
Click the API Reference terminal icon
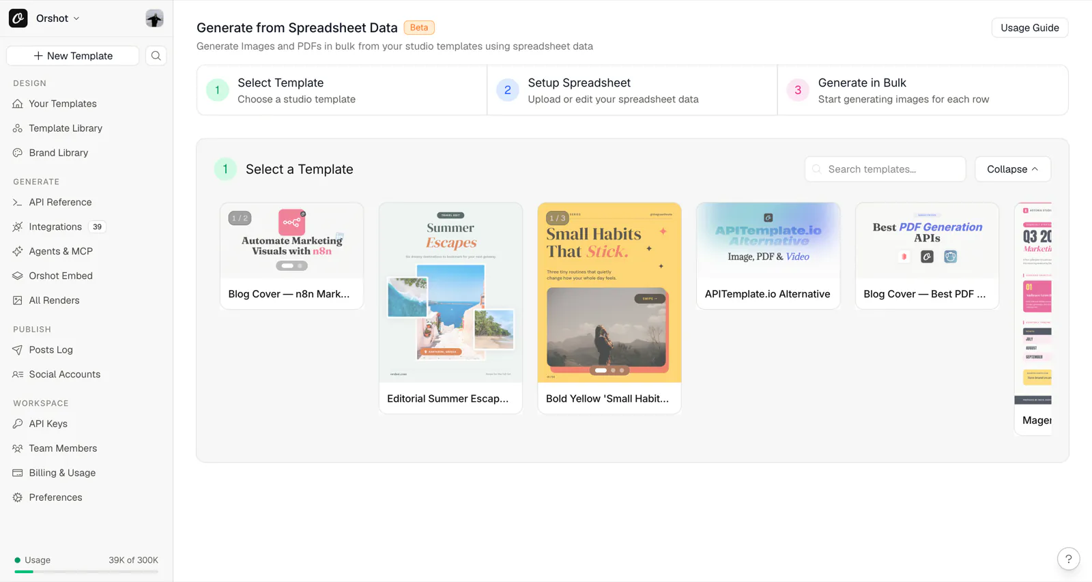[x=18, y=202]
